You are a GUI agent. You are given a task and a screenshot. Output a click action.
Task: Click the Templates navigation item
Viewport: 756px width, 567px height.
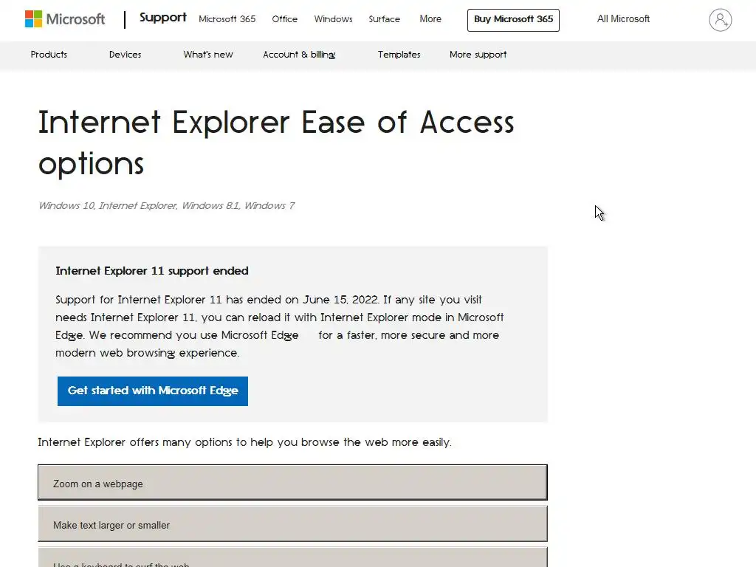point(399,55)
